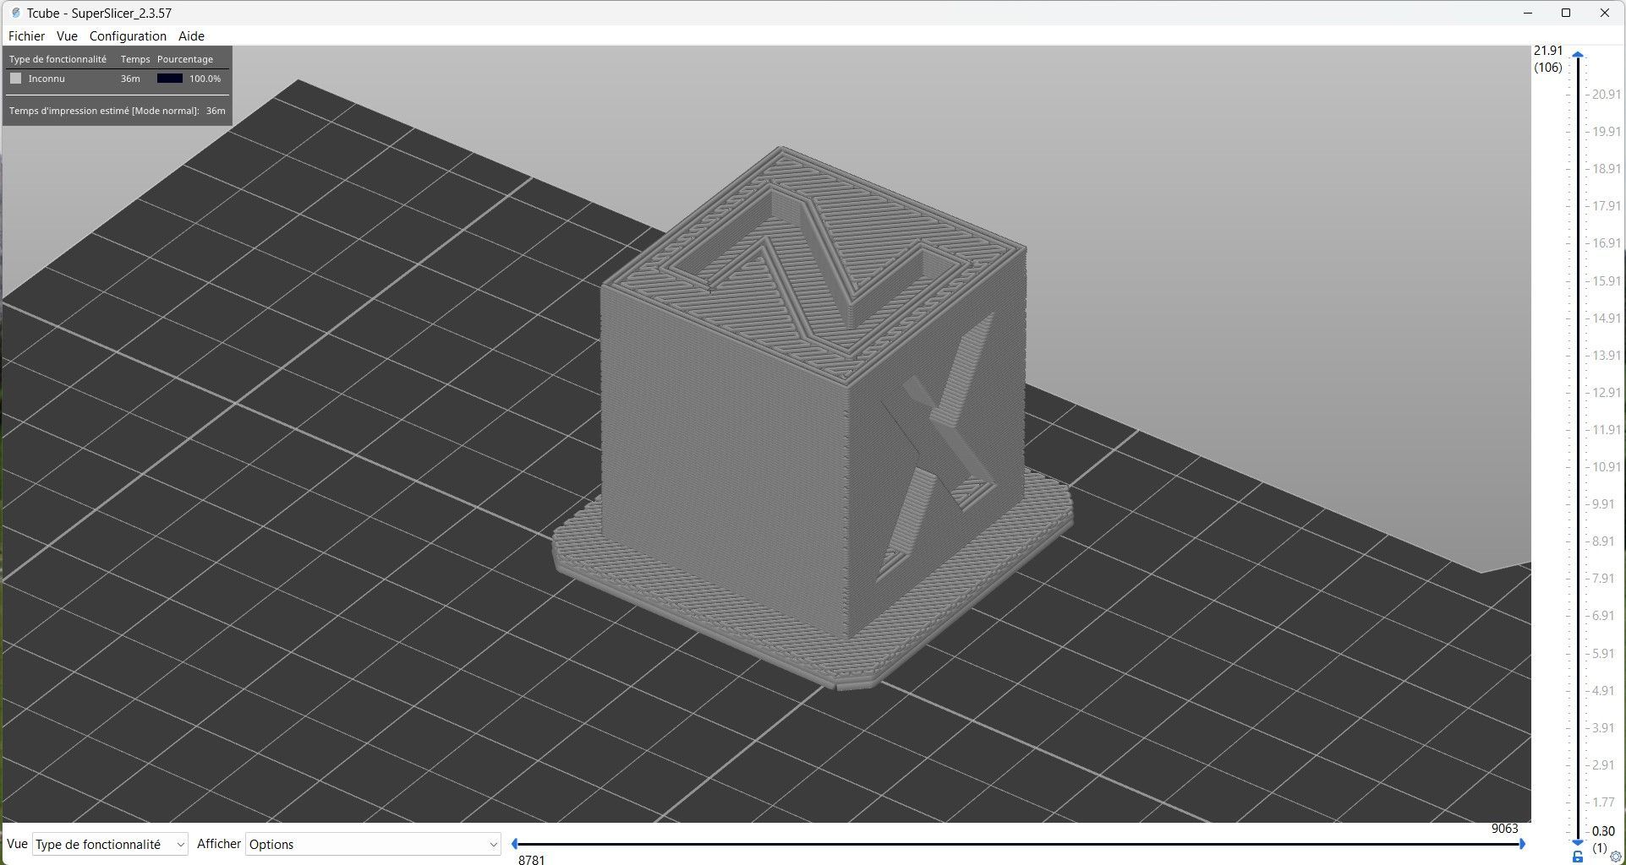Open the Vue menu
The width and height of the screenshot is (1626, 865).
(67, 36)
